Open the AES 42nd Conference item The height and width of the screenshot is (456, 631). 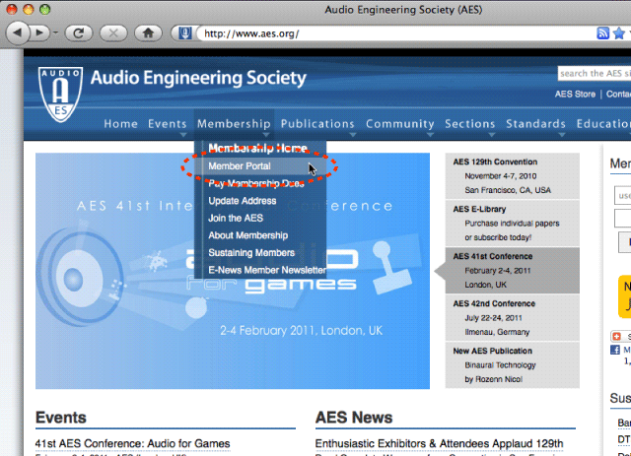coord(512,318)
